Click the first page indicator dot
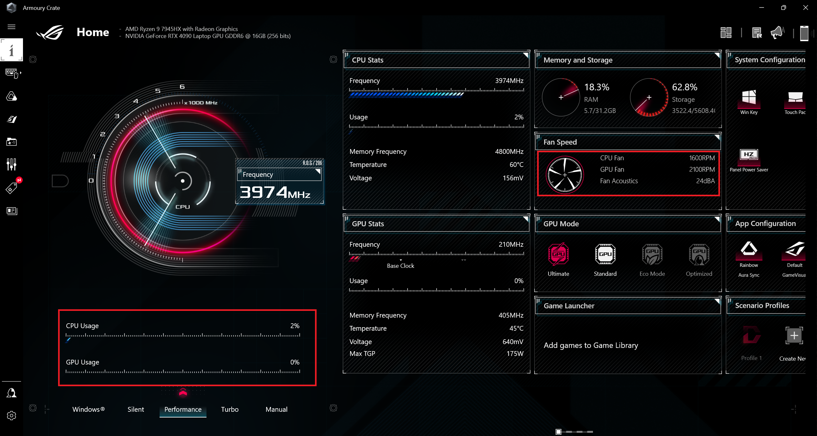 click(558, 432)
